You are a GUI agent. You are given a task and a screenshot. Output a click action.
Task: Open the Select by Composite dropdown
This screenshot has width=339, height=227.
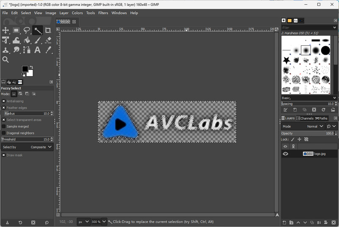tap(27, 147)
